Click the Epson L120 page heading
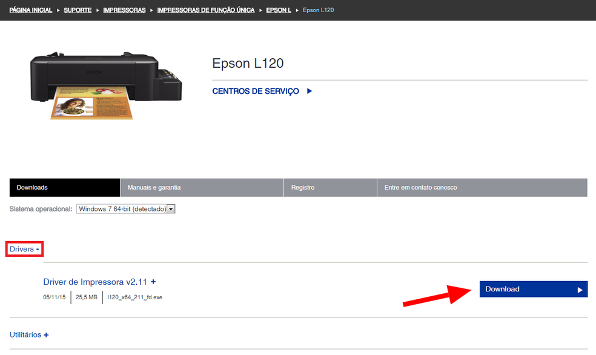This screenshot has height=355, width=596. coord(248,63)
